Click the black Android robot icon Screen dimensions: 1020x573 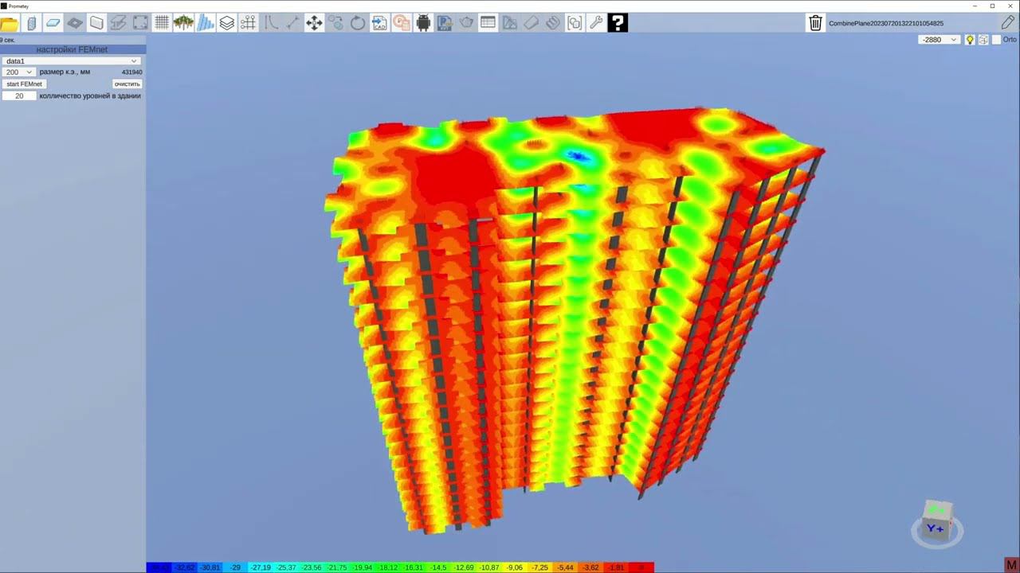(423, 23)
